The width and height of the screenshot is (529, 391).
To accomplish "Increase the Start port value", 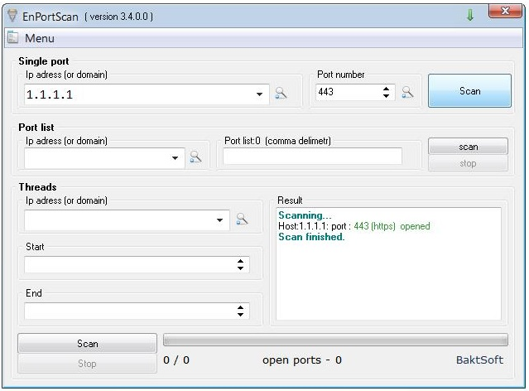I will (240, 261).
